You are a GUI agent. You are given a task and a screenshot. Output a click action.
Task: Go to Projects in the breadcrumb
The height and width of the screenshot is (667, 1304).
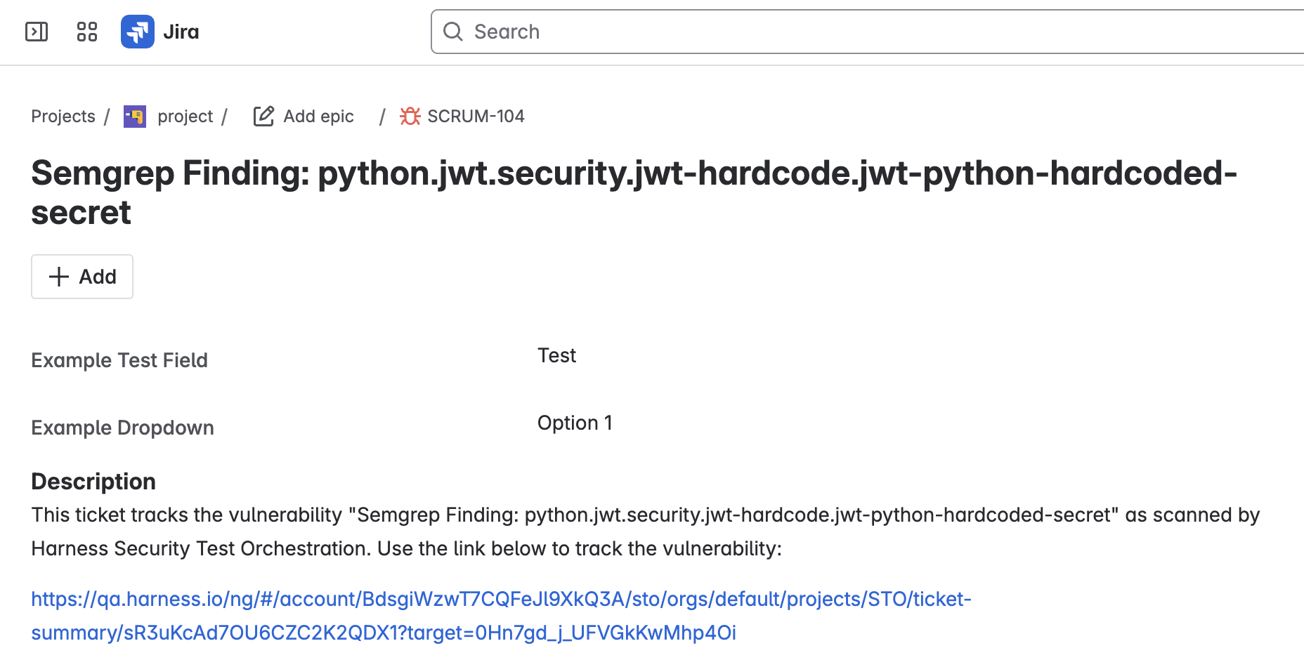pyautogui.click(x=63, y=117)
